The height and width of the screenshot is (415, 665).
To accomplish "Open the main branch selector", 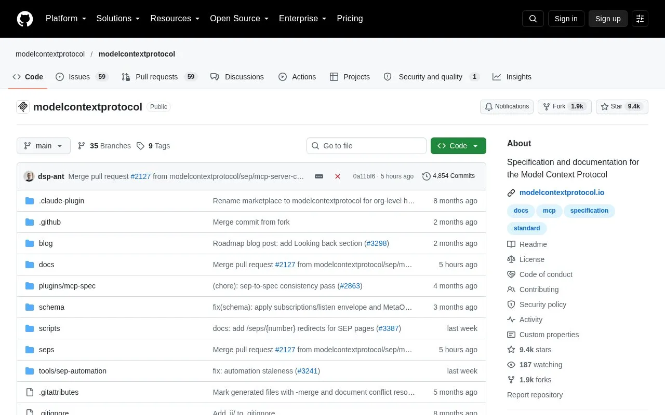I will [44, 146].
